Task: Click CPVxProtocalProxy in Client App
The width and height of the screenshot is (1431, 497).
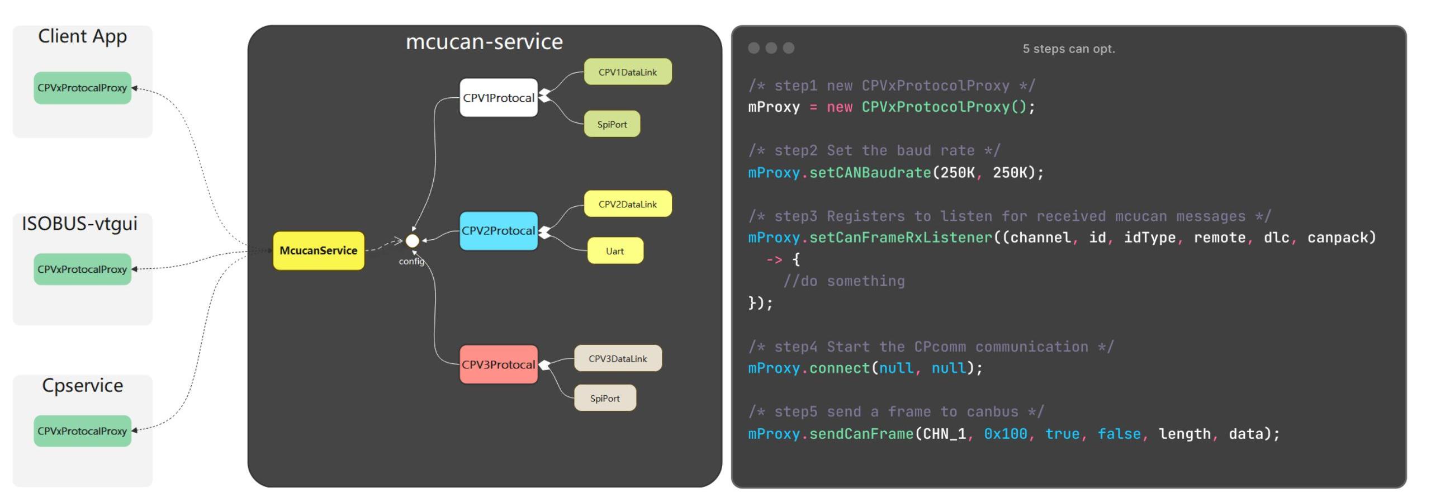Action: pyautogui.click(x=82, y=88)
